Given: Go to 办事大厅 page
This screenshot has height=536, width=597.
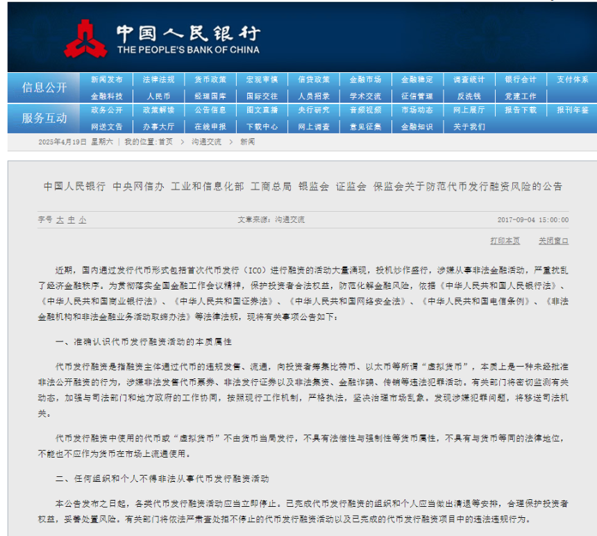Looking at the screenshot, I should pos(158,127).
